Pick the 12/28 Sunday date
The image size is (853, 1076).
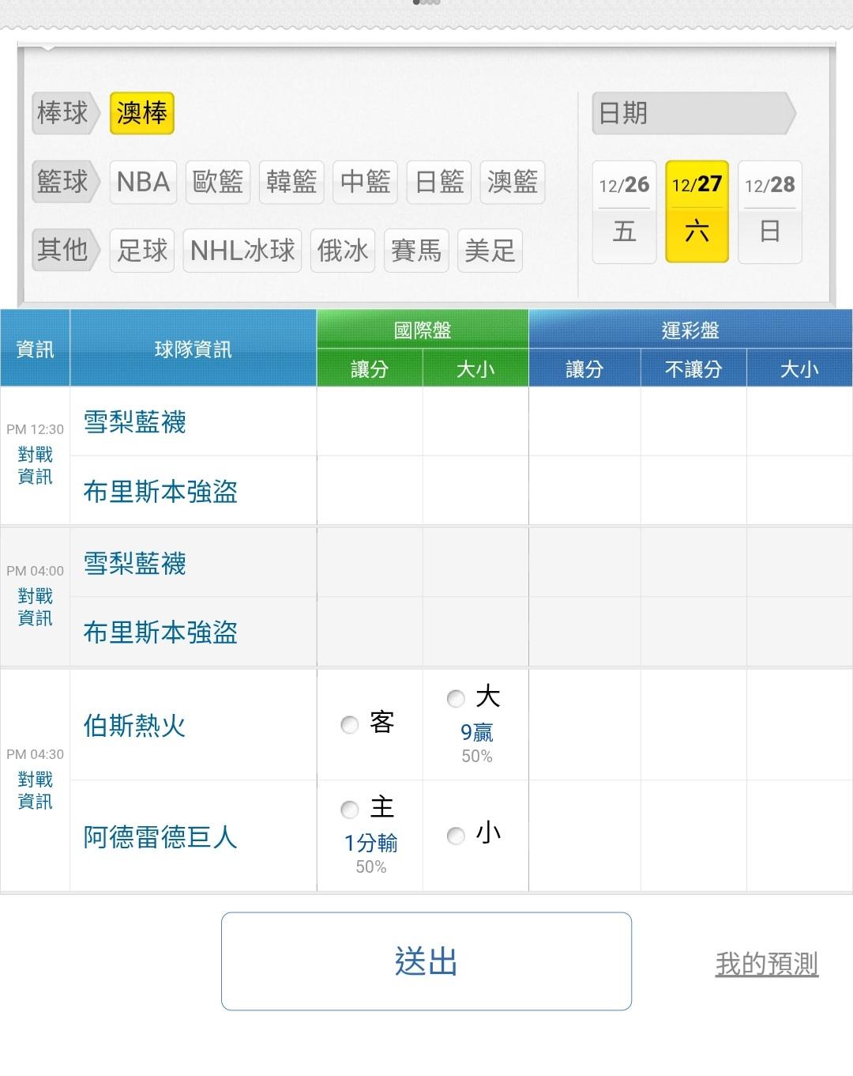click(x=769, y=211)
